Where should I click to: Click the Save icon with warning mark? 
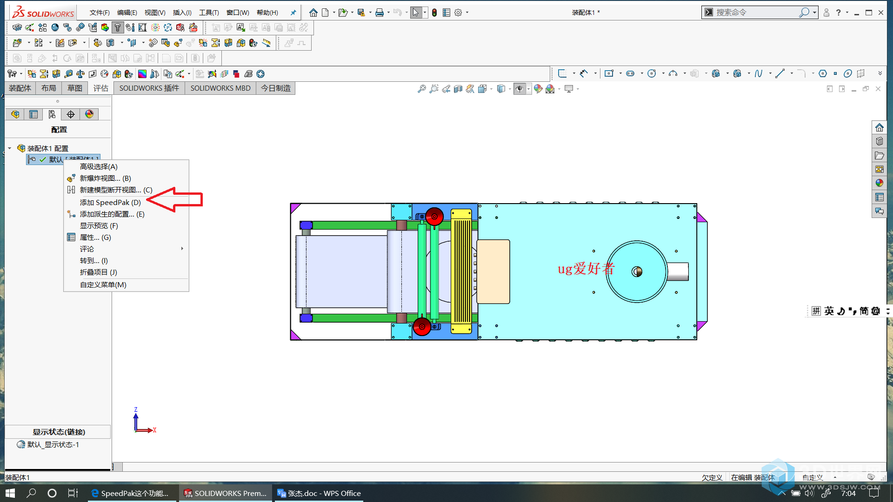[361, 13]
